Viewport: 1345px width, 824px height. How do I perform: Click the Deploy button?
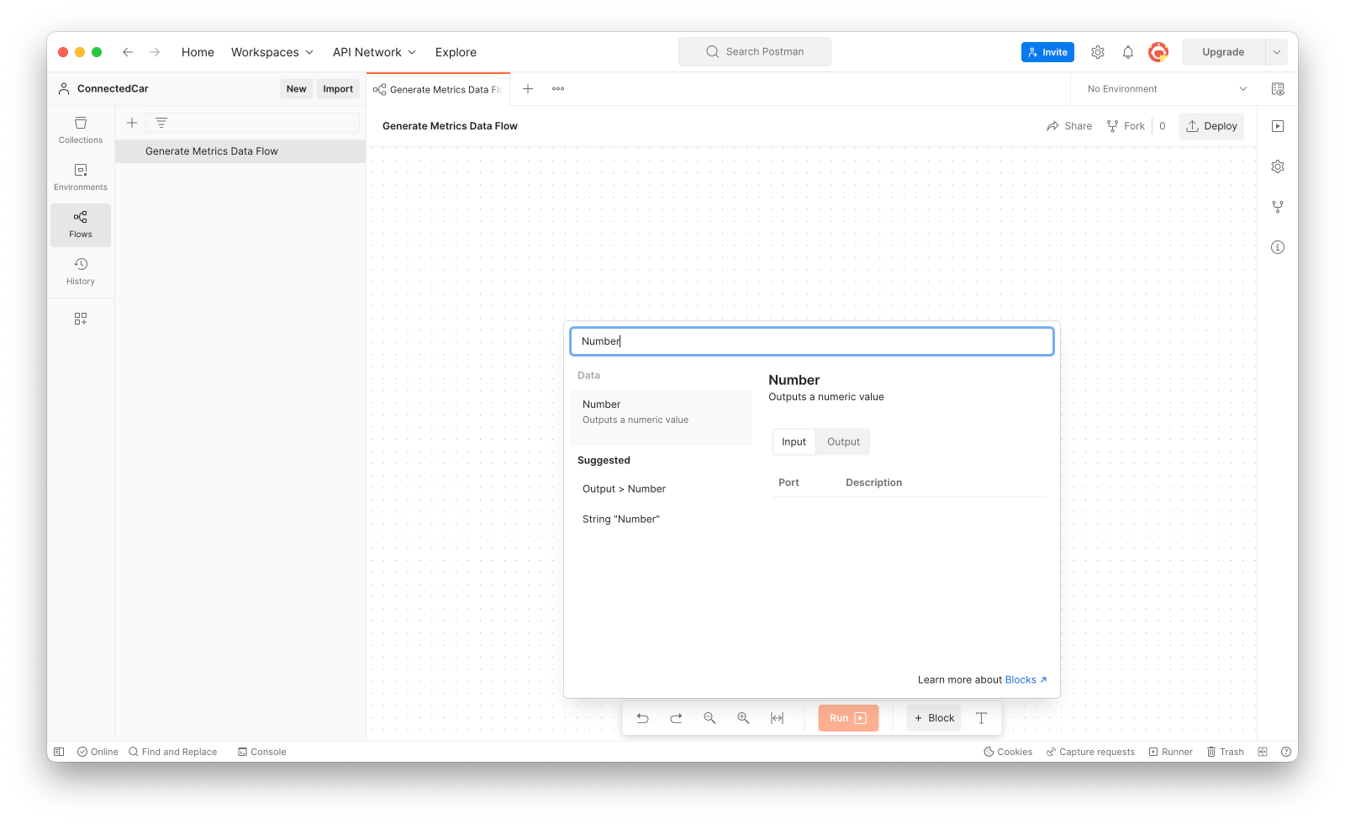click(x=1211, y=126)
